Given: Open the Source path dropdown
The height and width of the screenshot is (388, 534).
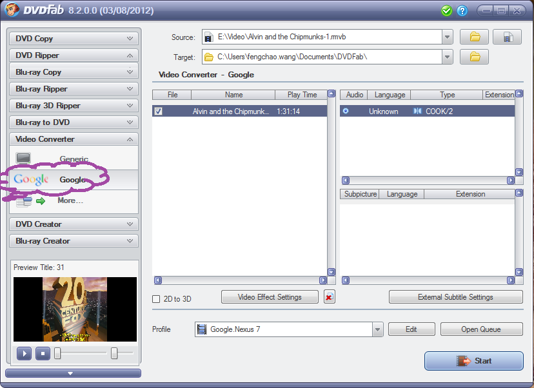Looking at the screenshot, I should point(447,37).
